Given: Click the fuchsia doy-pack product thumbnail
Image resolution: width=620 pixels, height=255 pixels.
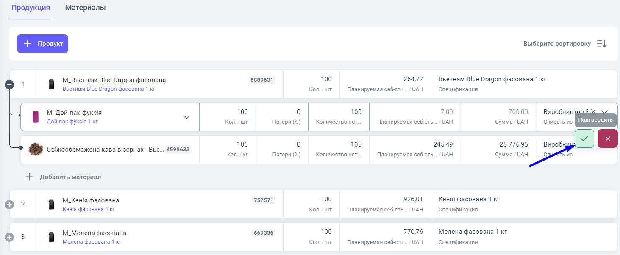Looking at the screenshot, I should 36,117.
